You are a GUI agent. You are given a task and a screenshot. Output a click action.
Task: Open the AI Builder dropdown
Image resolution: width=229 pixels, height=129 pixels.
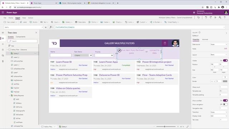(156, 22)
